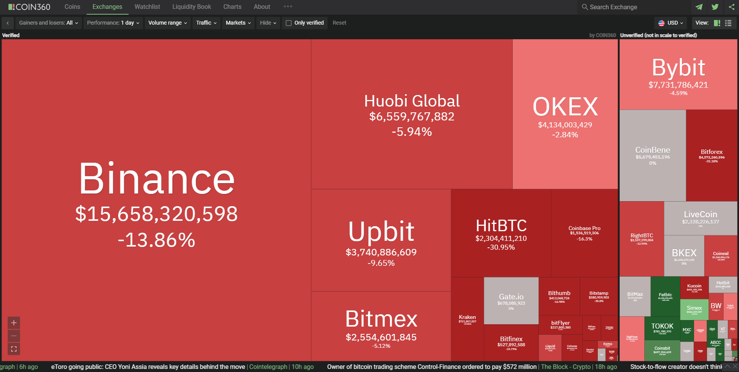Click the Telegram share icon
The image size is (739, 372).
[699, 7]
